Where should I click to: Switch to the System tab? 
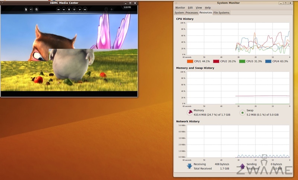coord(179,13)
